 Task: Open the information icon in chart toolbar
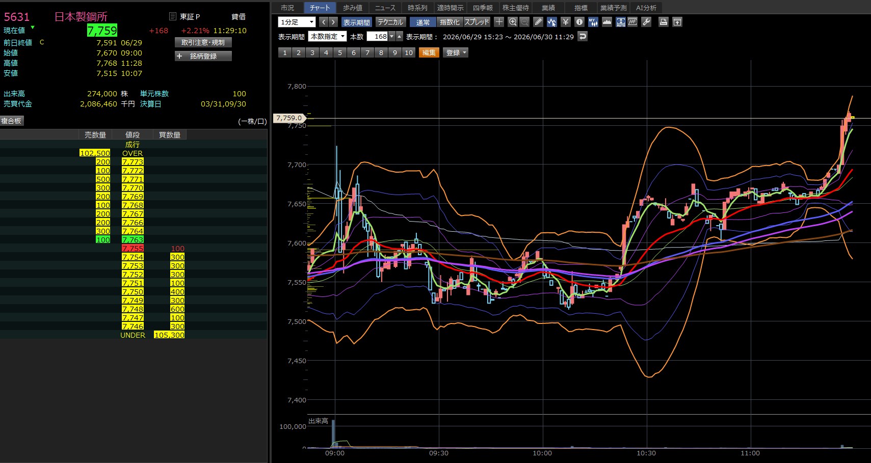(x=579, y=22)
